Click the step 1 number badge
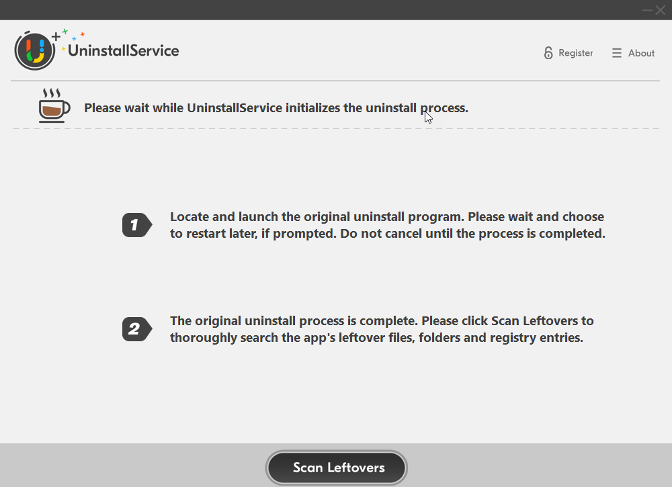This screenshot has width=672, height=487. [x=137, y=225]
